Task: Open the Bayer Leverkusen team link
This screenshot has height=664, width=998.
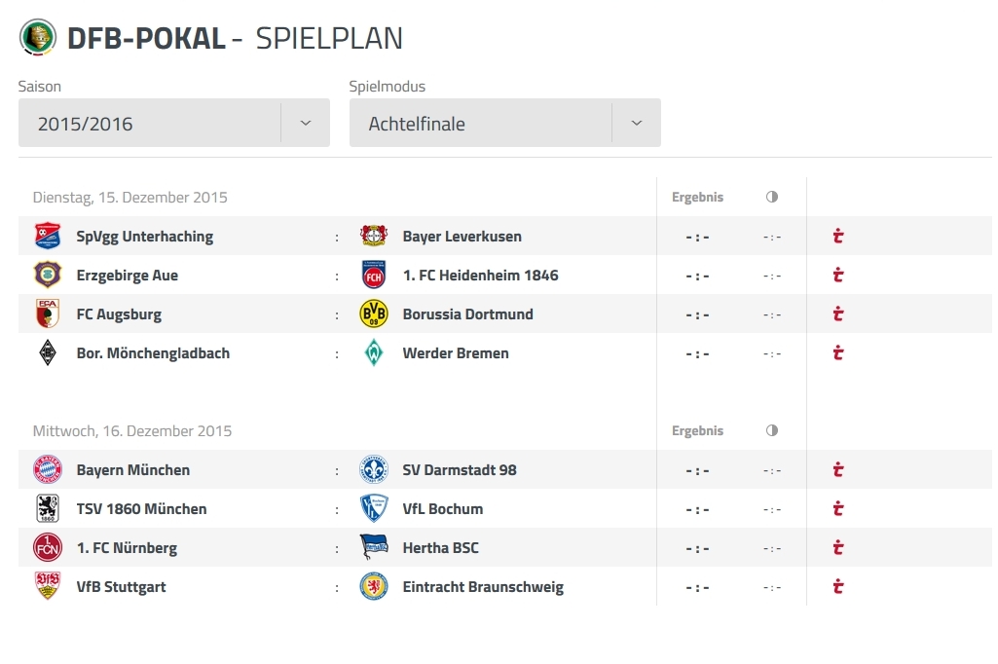Action: (x=462, y=237)
